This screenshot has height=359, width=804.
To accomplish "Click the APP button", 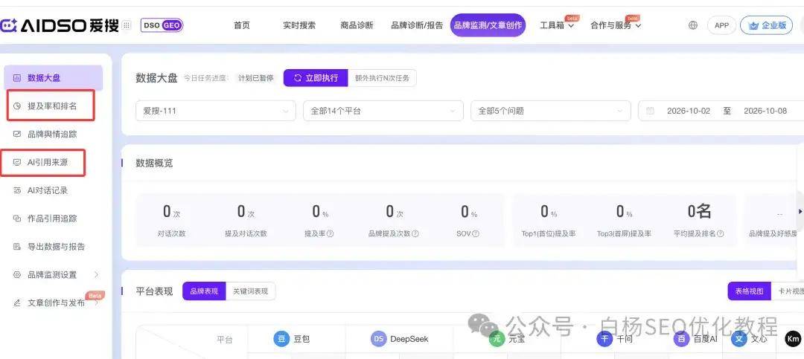I will click(721, 25).
